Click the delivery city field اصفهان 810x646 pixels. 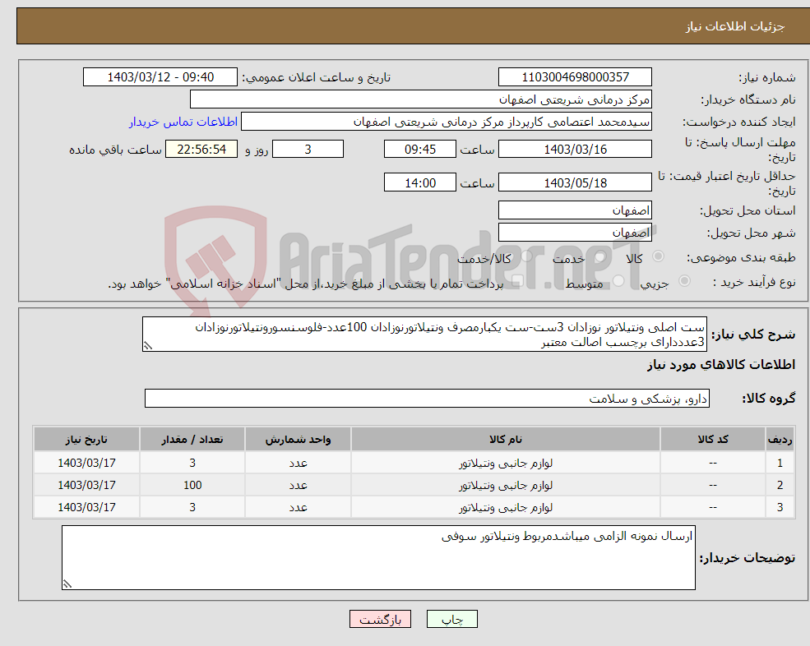point(575,233)
